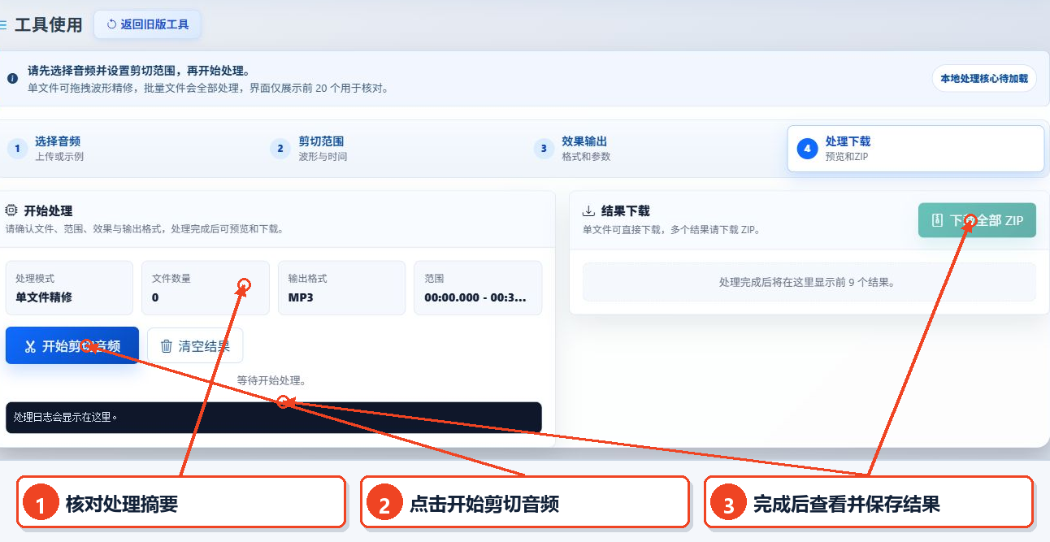
Task: Open the hamburger menu beside 工具使用
Action: pyautogui.click(x=3, y=25)
